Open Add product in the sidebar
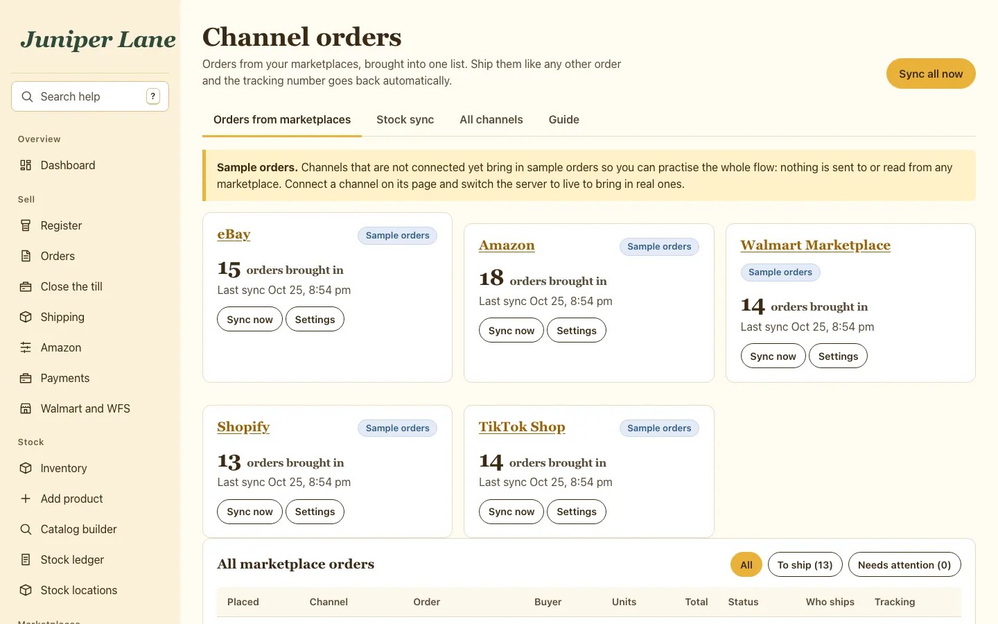 (90, 499)
